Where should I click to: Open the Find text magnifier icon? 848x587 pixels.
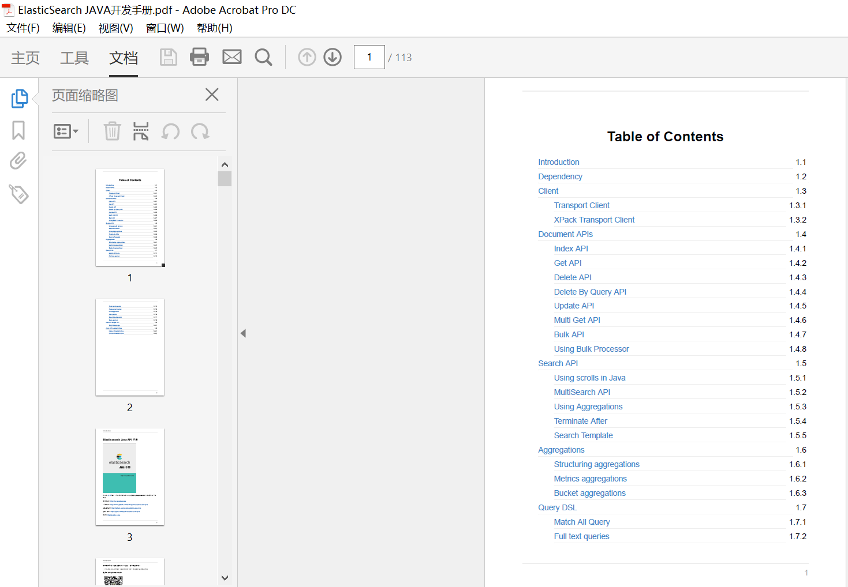click(x=263, y=57)
